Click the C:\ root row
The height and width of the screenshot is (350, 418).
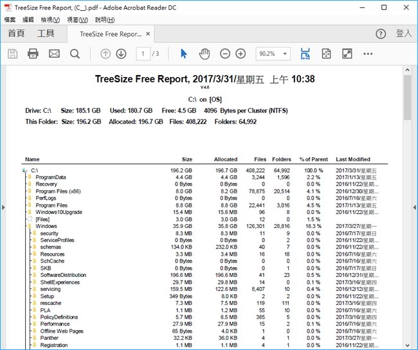pos(204,170)
